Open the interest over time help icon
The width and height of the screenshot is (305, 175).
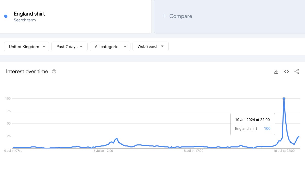tap(54, 72)
